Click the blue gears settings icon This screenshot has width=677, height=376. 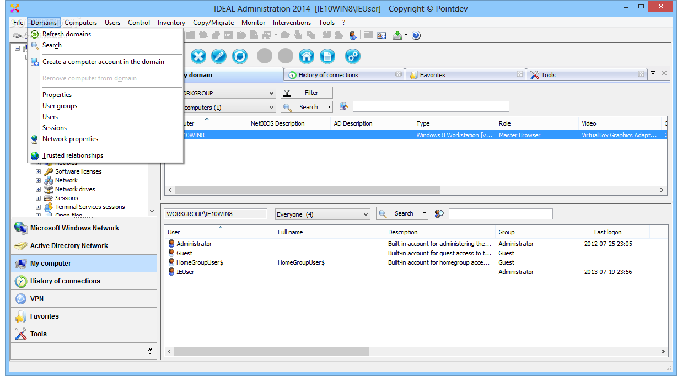point(353,56)
